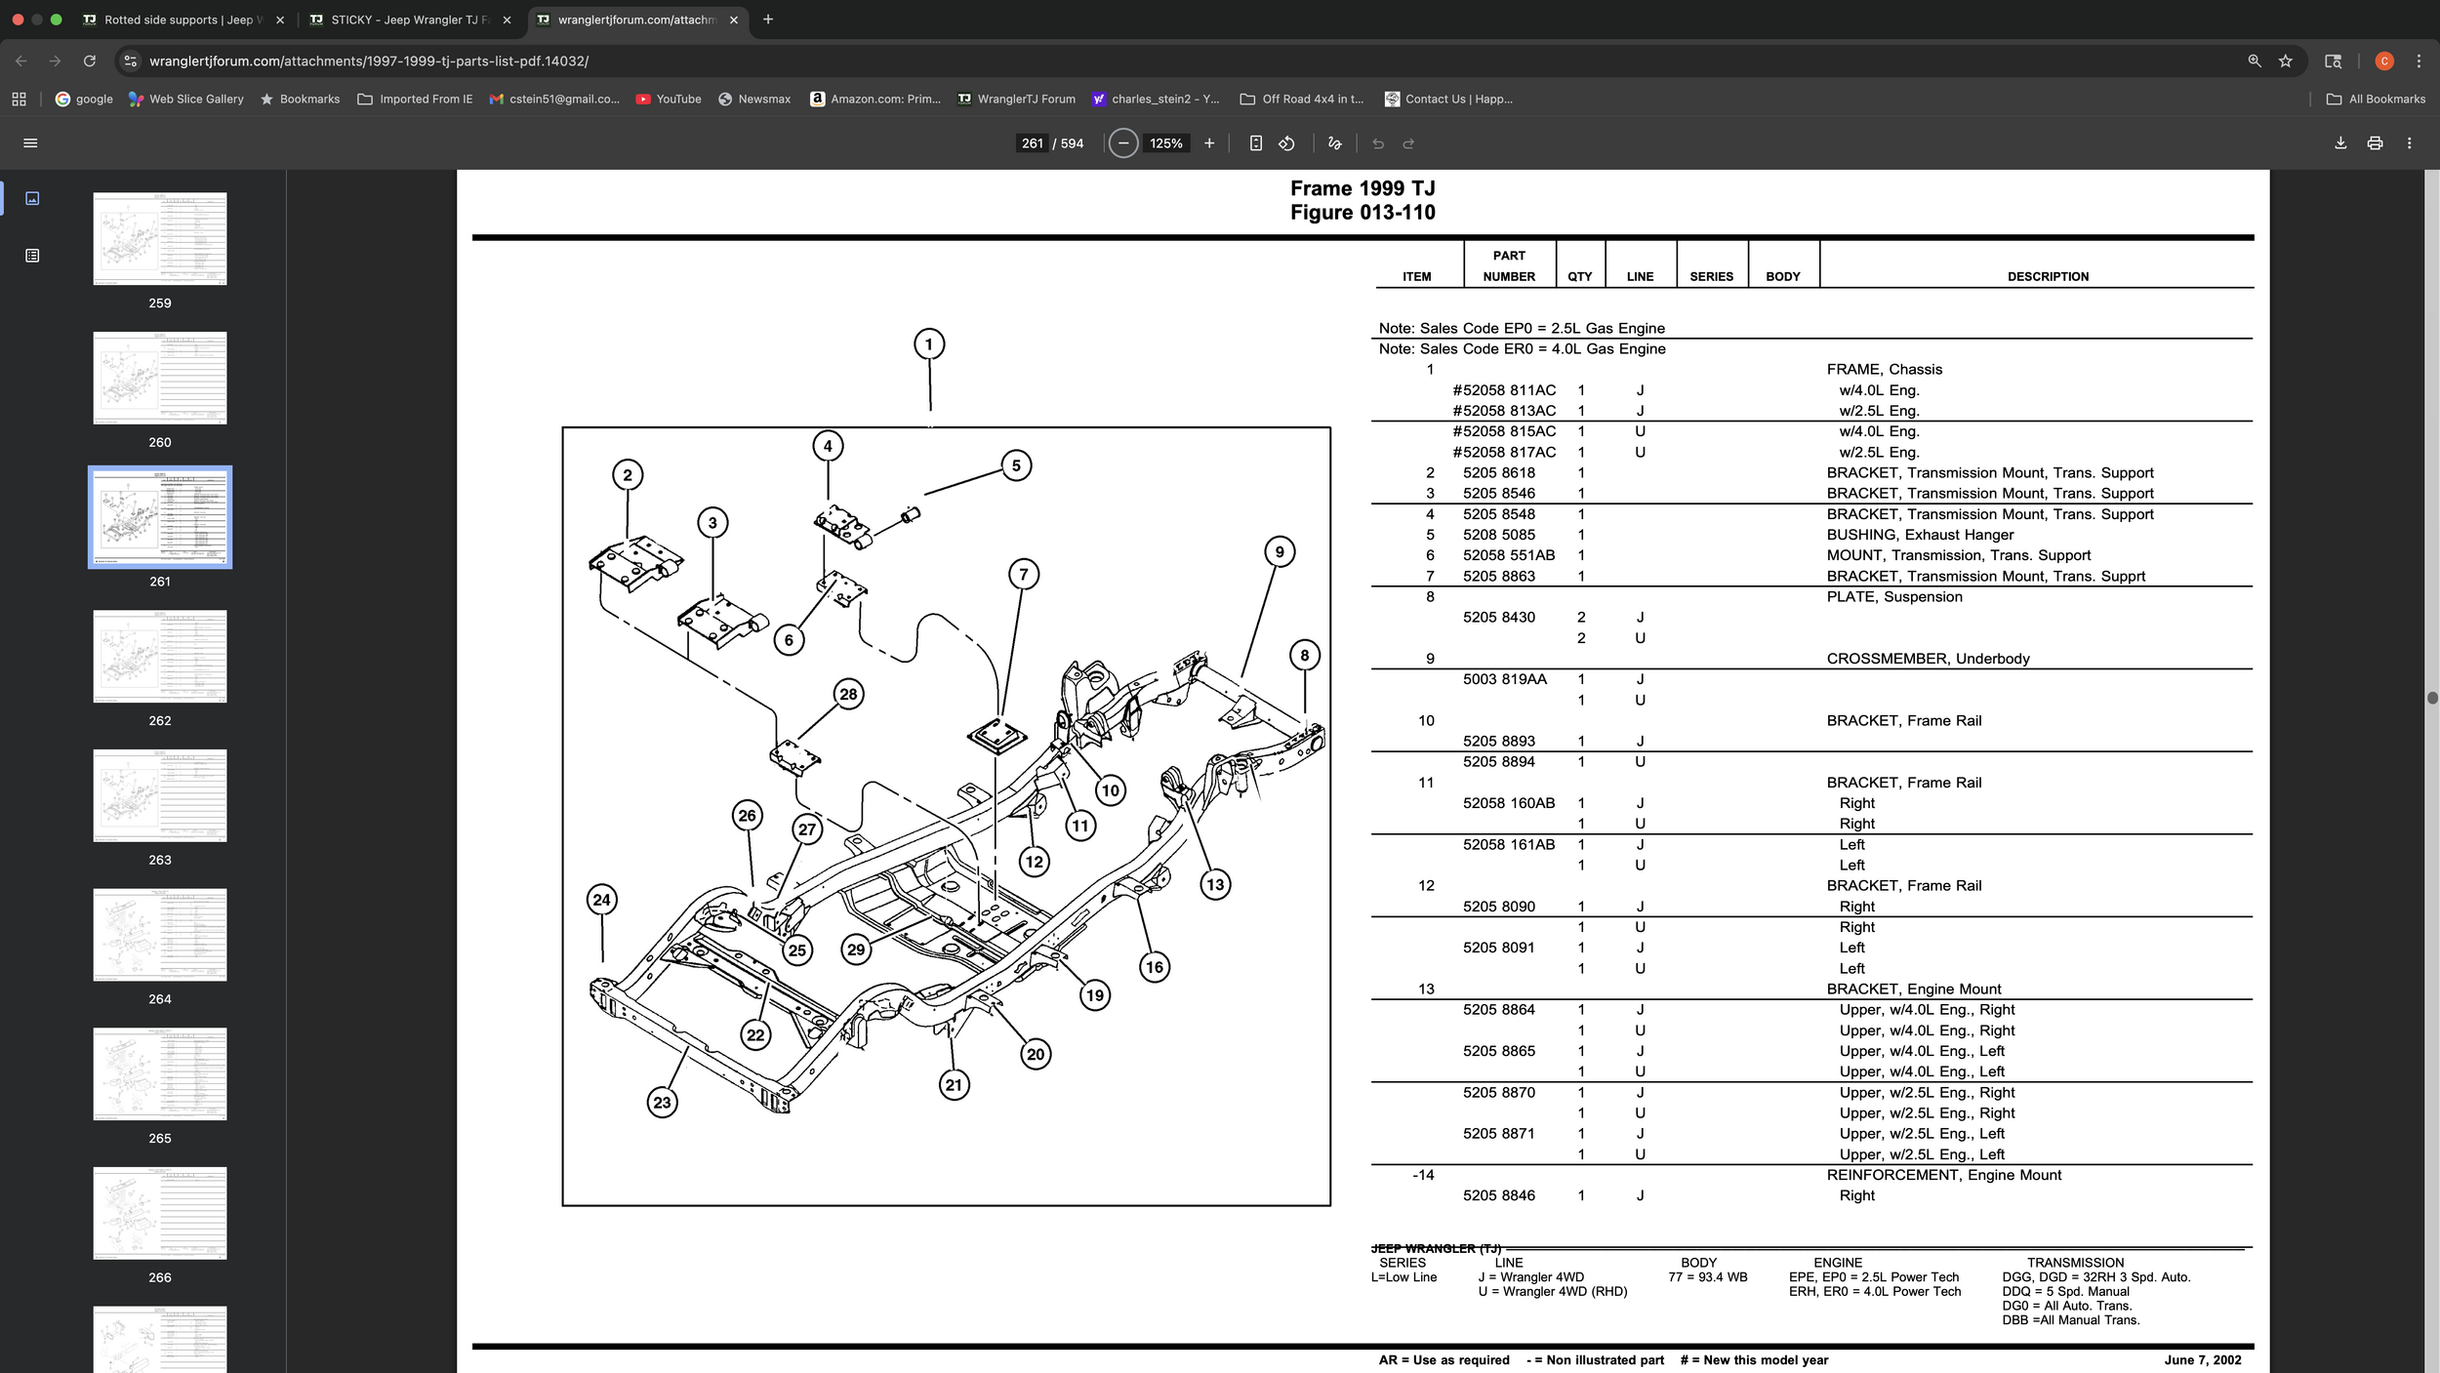The width and height of the screenshot is (2440, 1373).
Task: Open the YouTube bookmark
Action: click(x=669, y=99)
